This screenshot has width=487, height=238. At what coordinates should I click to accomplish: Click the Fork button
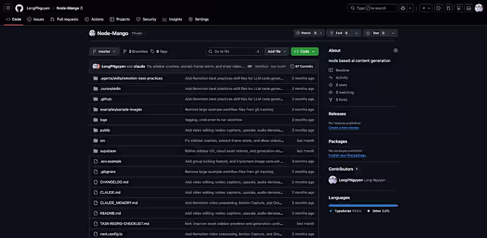339,33
